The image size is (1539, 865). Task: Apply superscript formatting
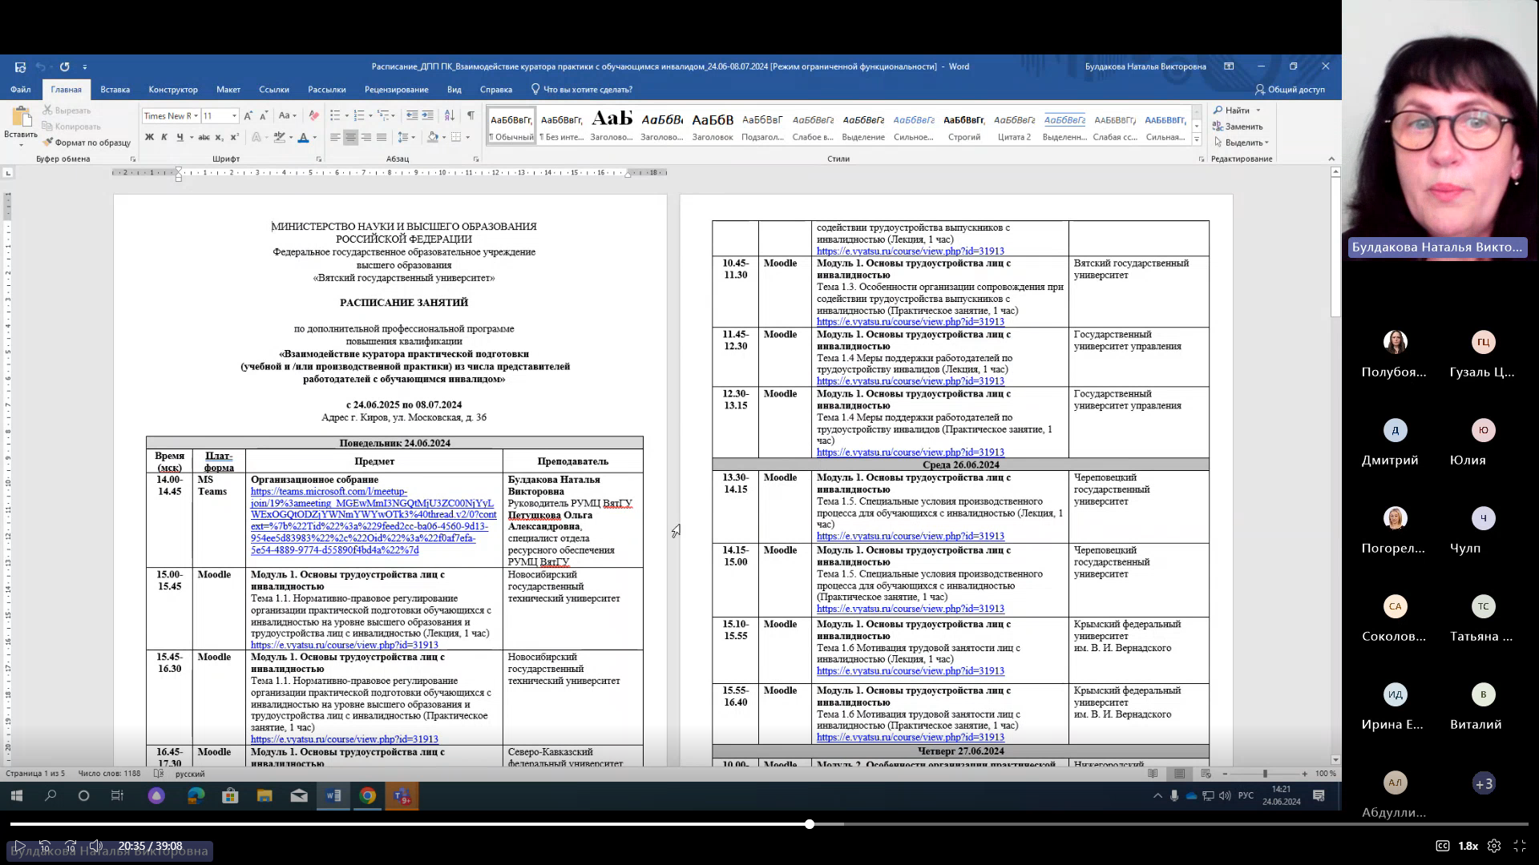(234, 138)
